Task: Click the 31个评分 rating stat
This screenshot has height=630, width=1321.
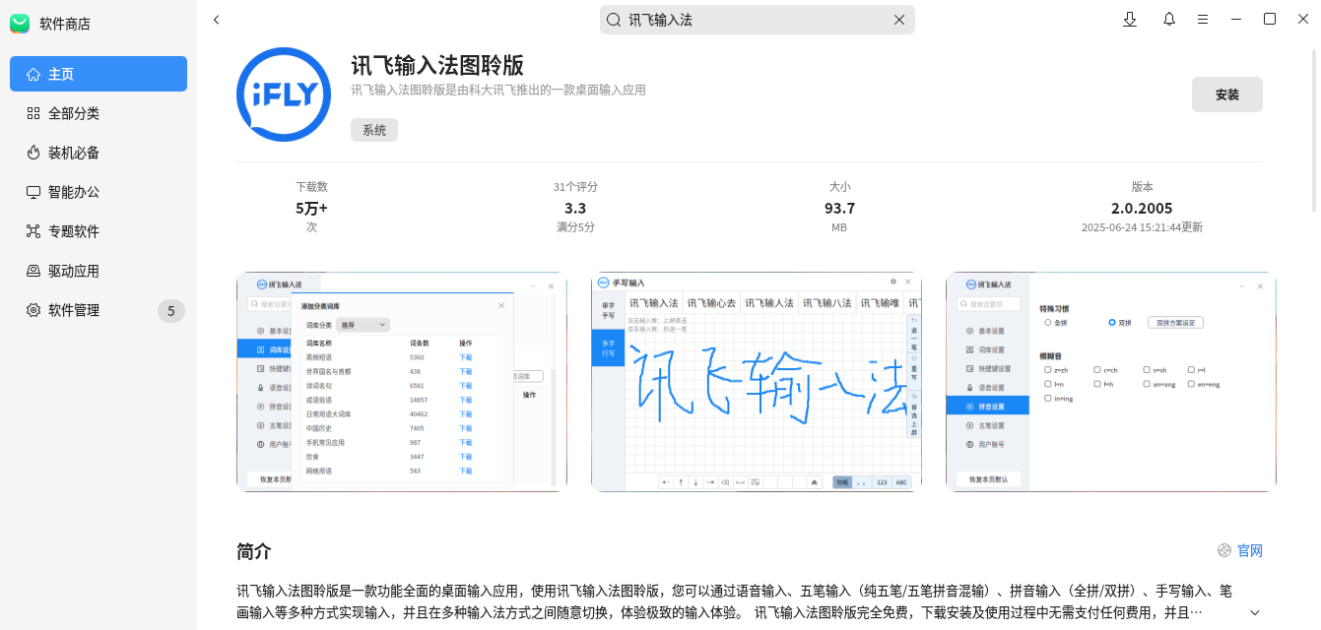Action: click(575, 186)
